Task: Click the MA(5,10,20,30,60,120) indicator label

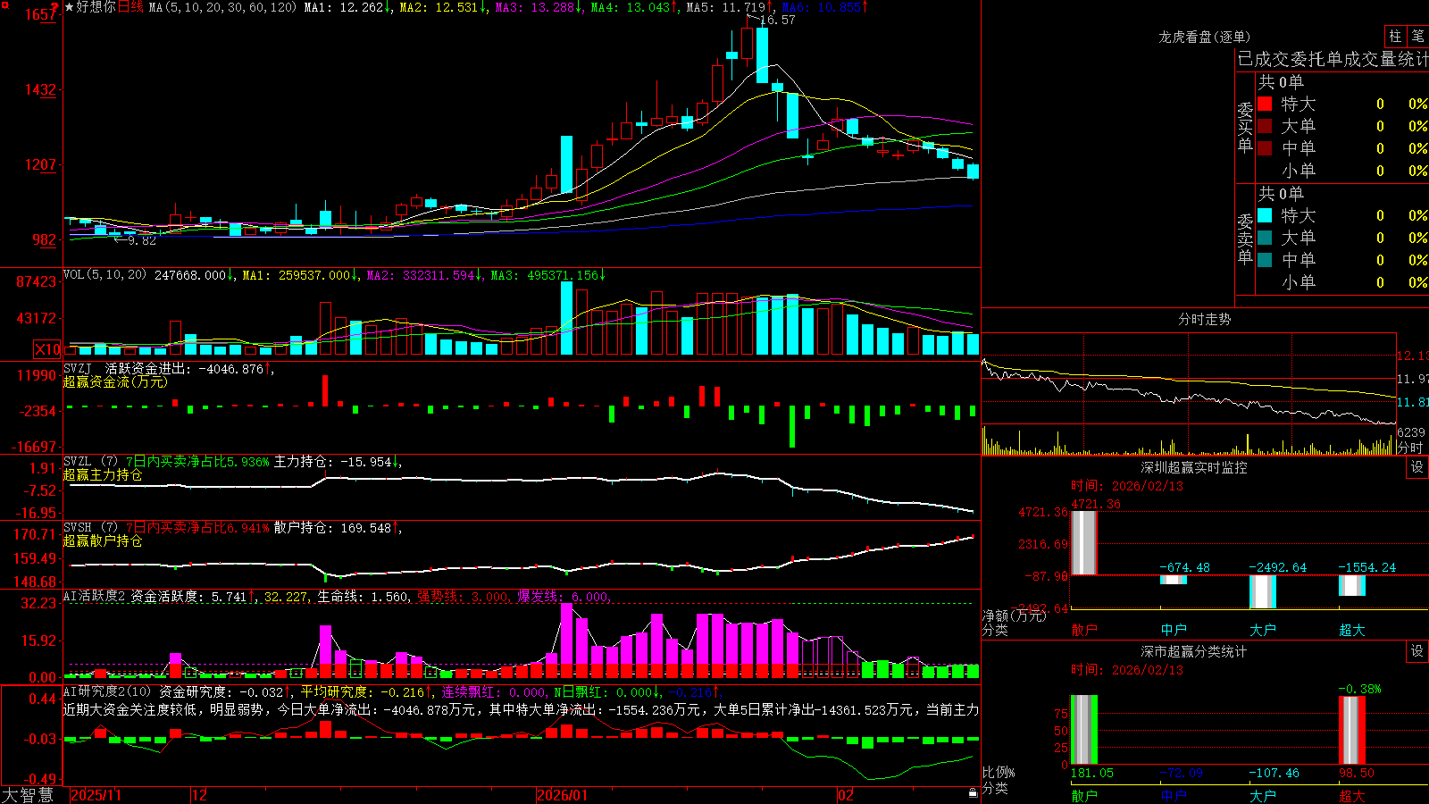Action: click(222, 7)
